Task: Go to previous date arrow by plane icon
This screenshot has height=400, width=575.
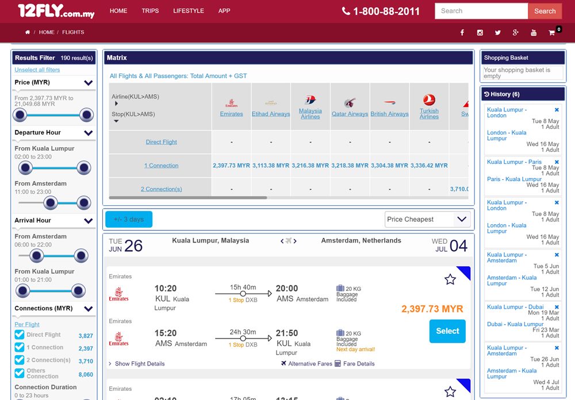Action: point(282,241)
